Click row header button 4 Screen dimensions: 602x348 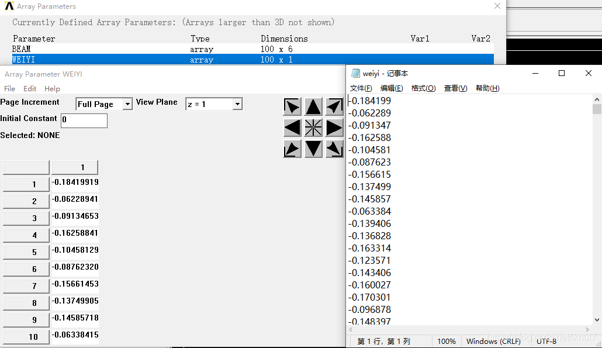(26, 235)
